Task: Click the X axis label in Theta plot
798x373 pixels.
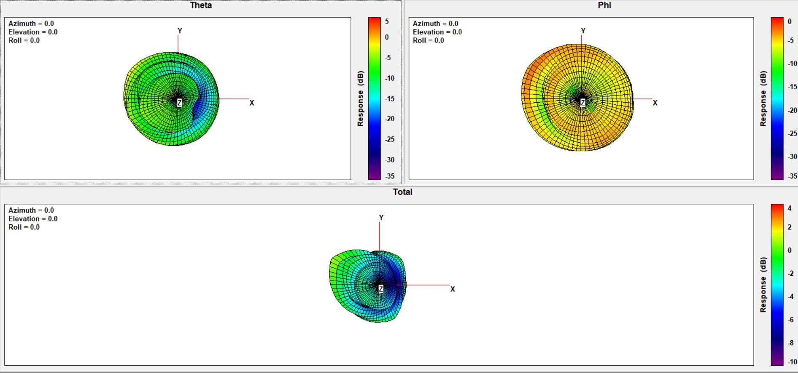Action: tap(252, 103)
